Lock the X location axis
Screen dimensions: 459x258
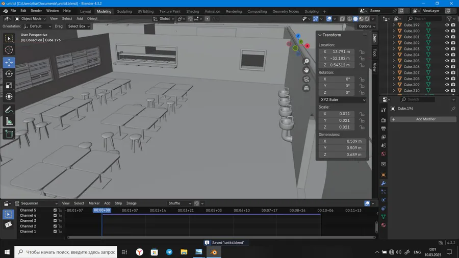[362, 52]
